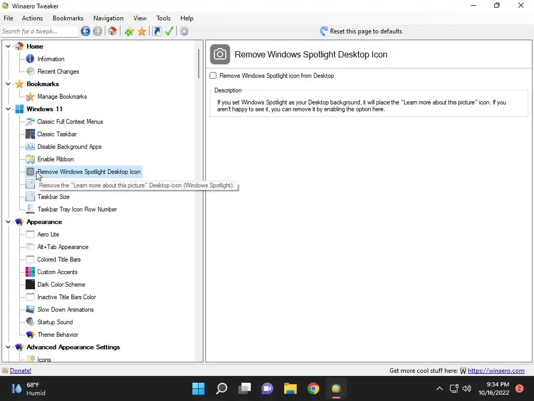Open taskbar Search magnifier

[222, 388]
